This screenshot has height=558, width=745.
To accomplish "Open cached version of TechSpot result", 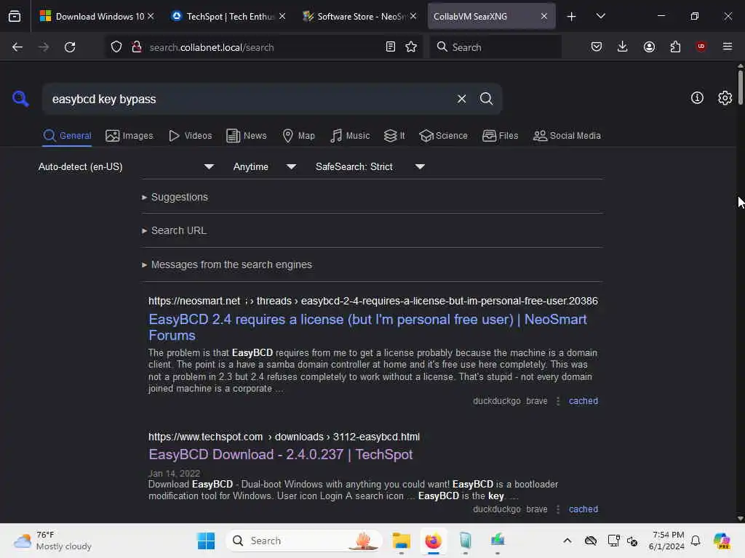I will coord(583,509).
